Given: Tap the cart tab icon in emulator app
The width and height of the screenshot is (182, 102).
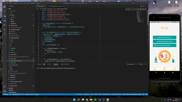Looking at the screenshot, I should 164,69.
